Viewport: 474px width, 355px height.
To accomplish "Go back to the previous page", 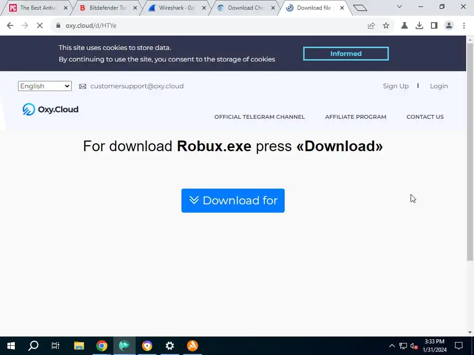I will [10, 26].
